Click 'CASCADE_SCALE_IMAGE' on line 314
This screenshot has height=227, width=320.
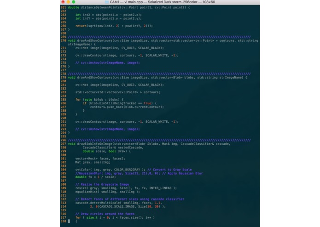[117, 206]
